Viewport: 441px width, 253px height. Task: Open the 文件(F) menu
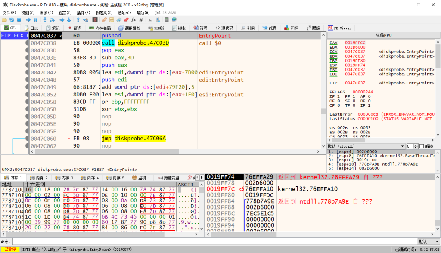[x=9, y=12]
